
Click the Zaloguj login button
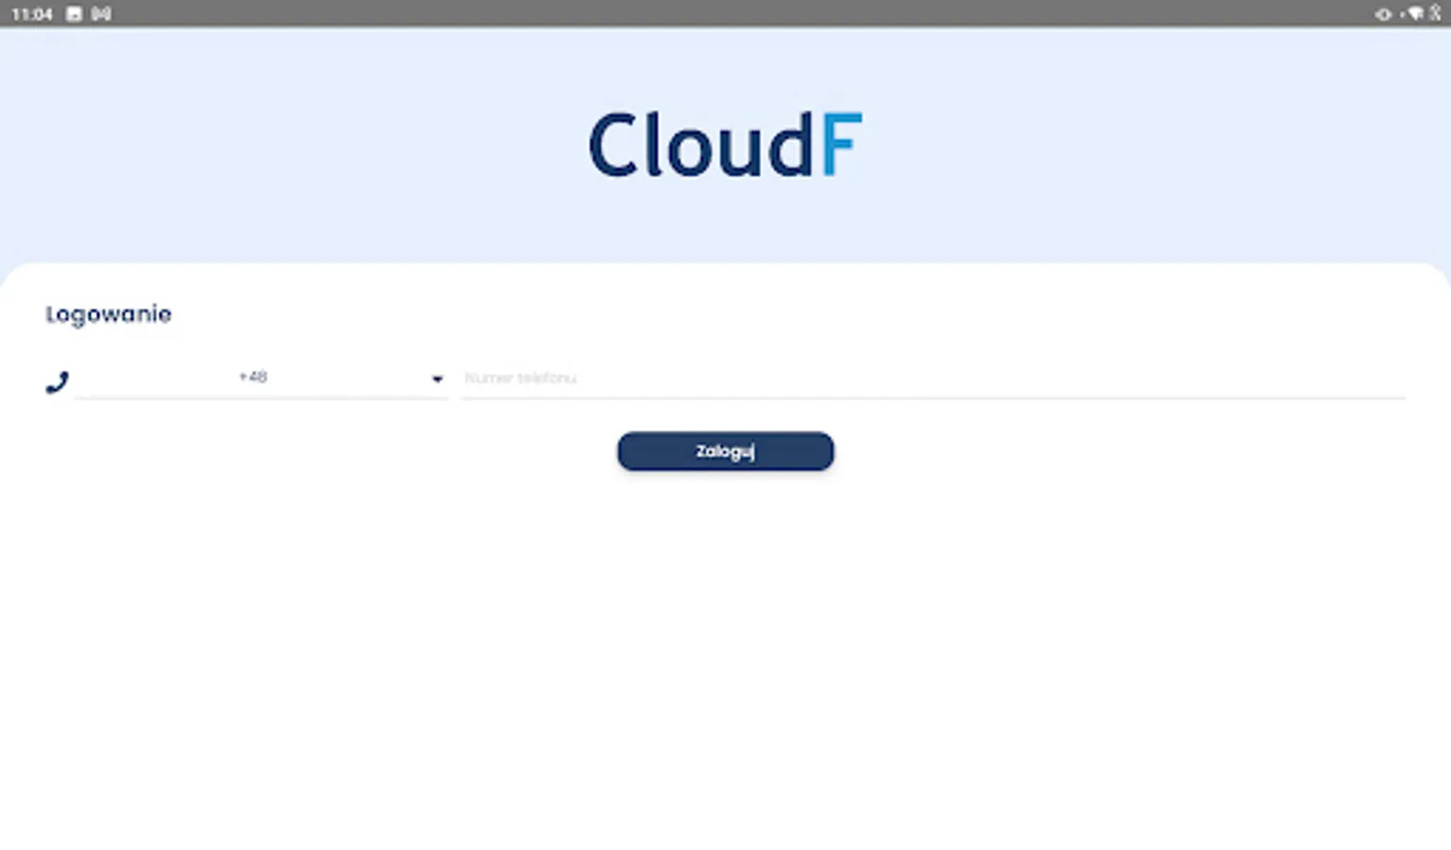(725, 451)
